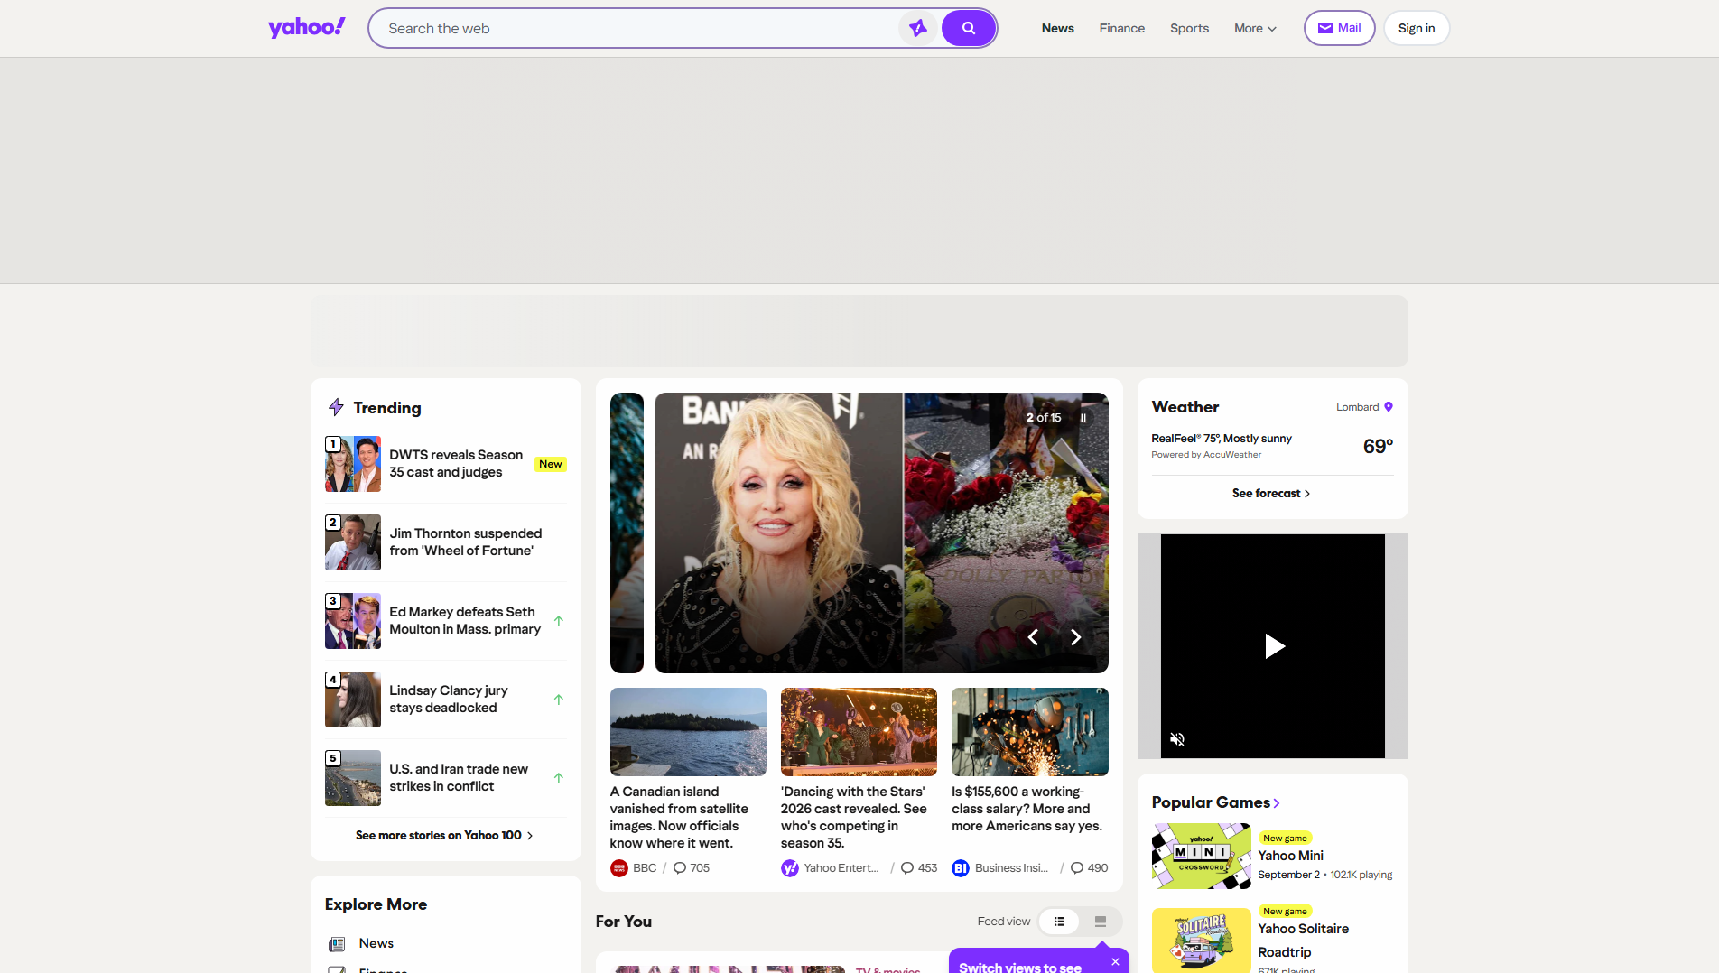Screen dimensions: 1719x973
Task: Click the BBC source logo
Action: [x=619, y=868]
